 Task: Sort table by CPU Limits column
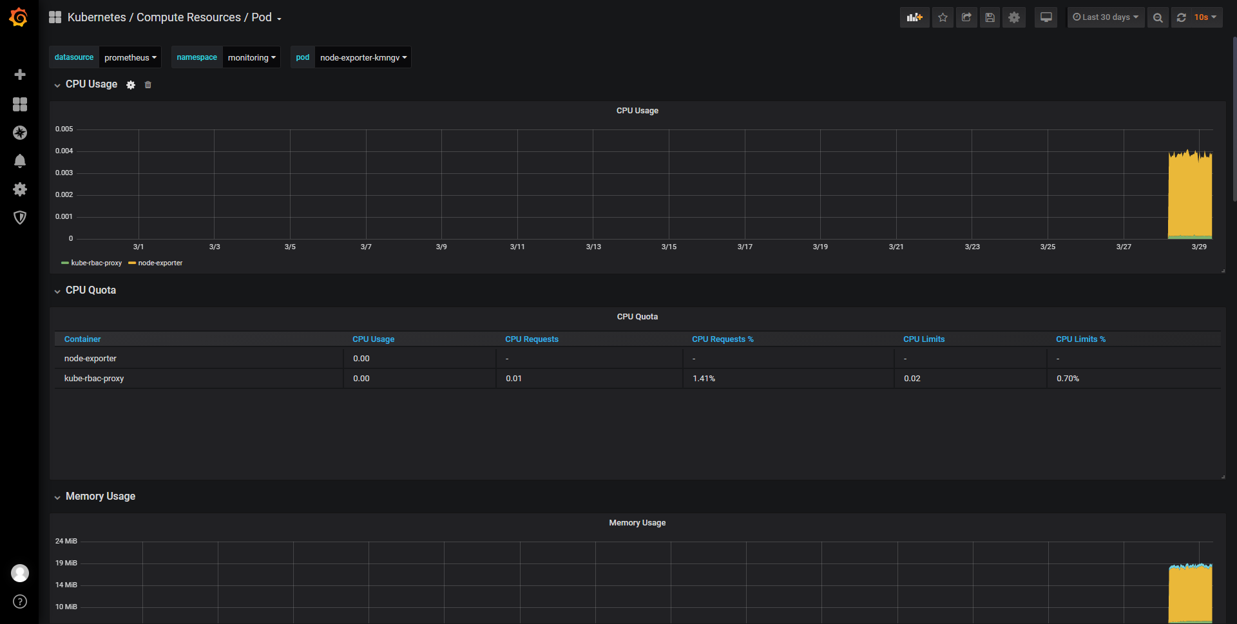coord(924,339)
